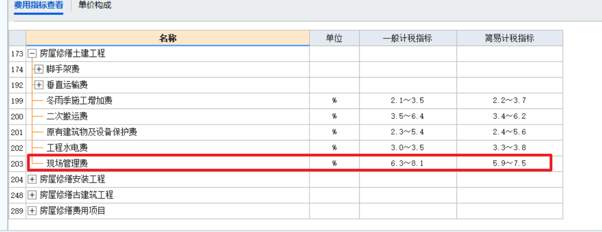This screenshot has width=602, height=232.
Task: Click the % unit of 现场管理费
Action: point(335,163)
